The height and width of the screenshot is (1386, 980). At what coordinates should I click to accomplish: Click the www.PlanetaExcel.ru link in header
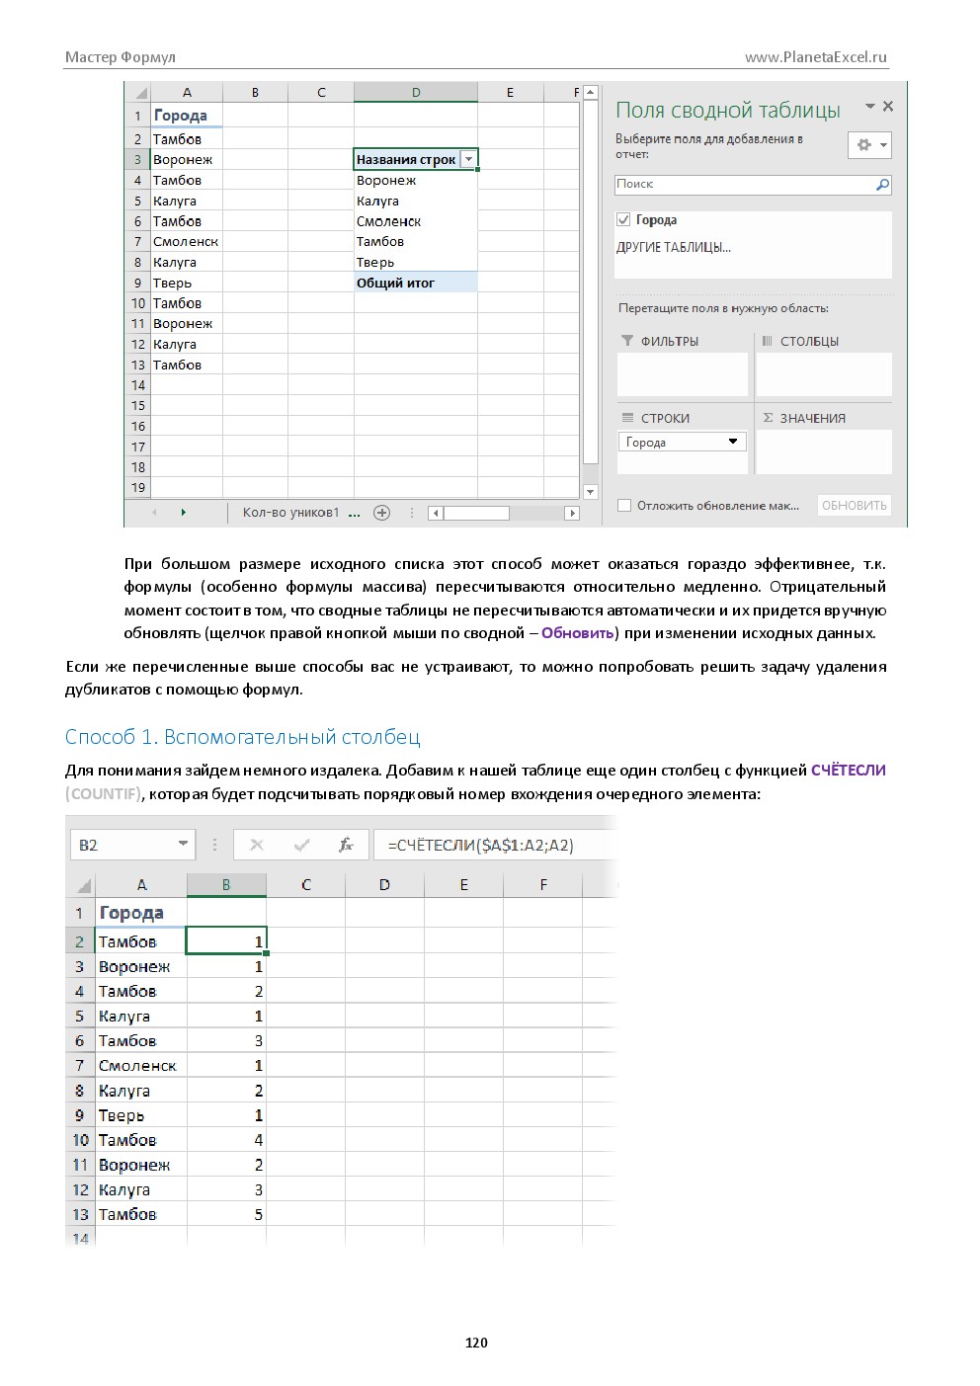(x=816, y=57)
